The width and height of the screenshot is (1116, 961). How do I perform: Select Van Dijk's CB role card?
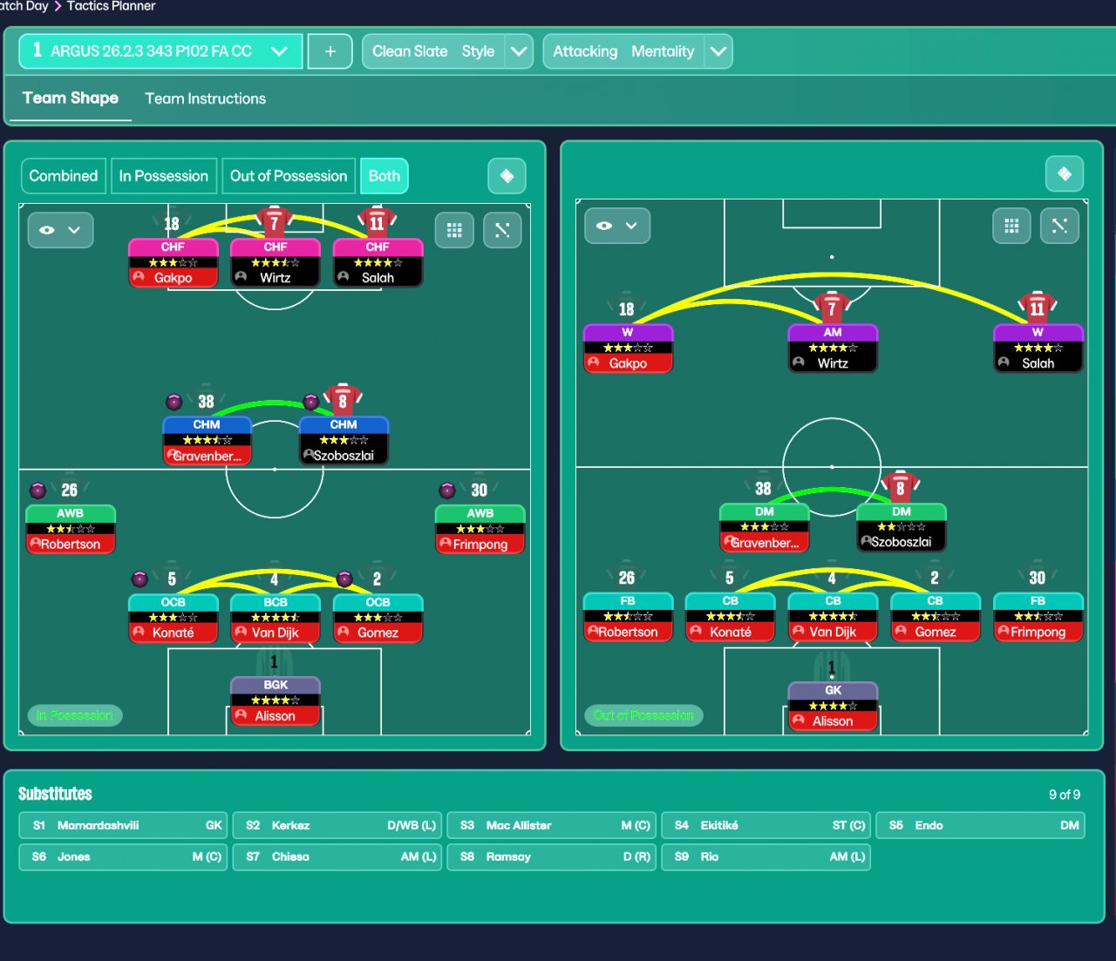click(x=833, y=618)
